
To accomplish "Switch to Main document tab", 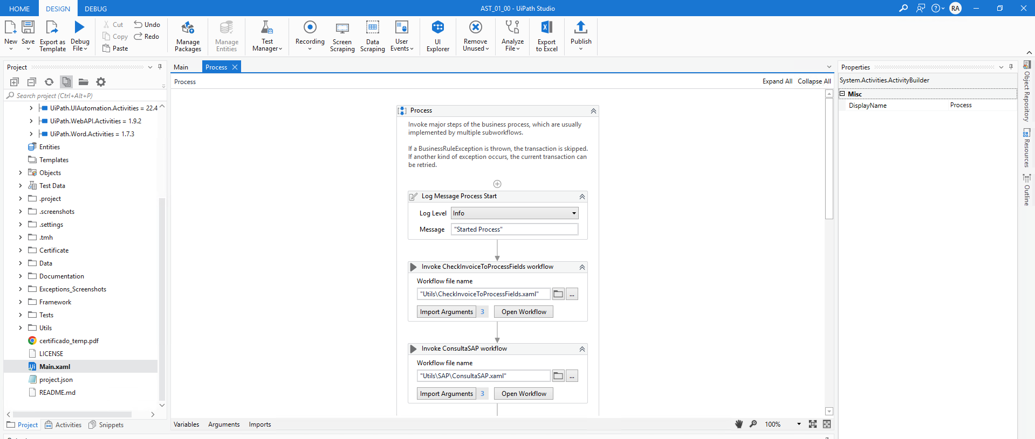I will [181, 67].
